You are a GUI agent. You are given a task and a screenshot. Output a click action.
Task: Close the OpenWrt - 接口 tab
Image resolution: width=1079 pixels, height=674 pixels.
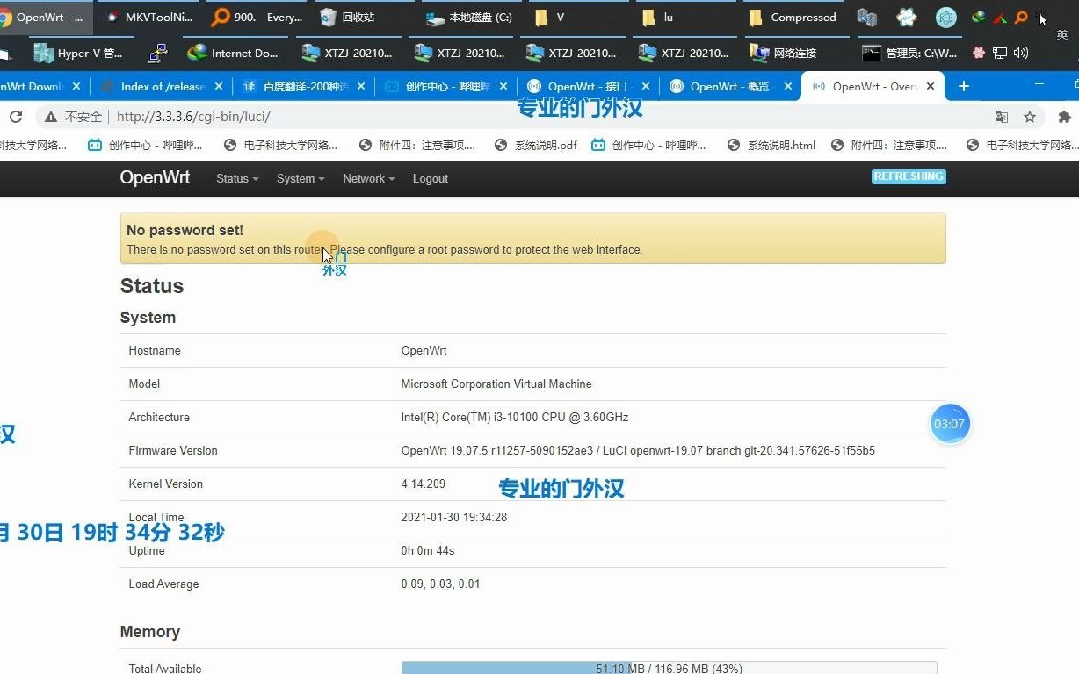point(645,86)
